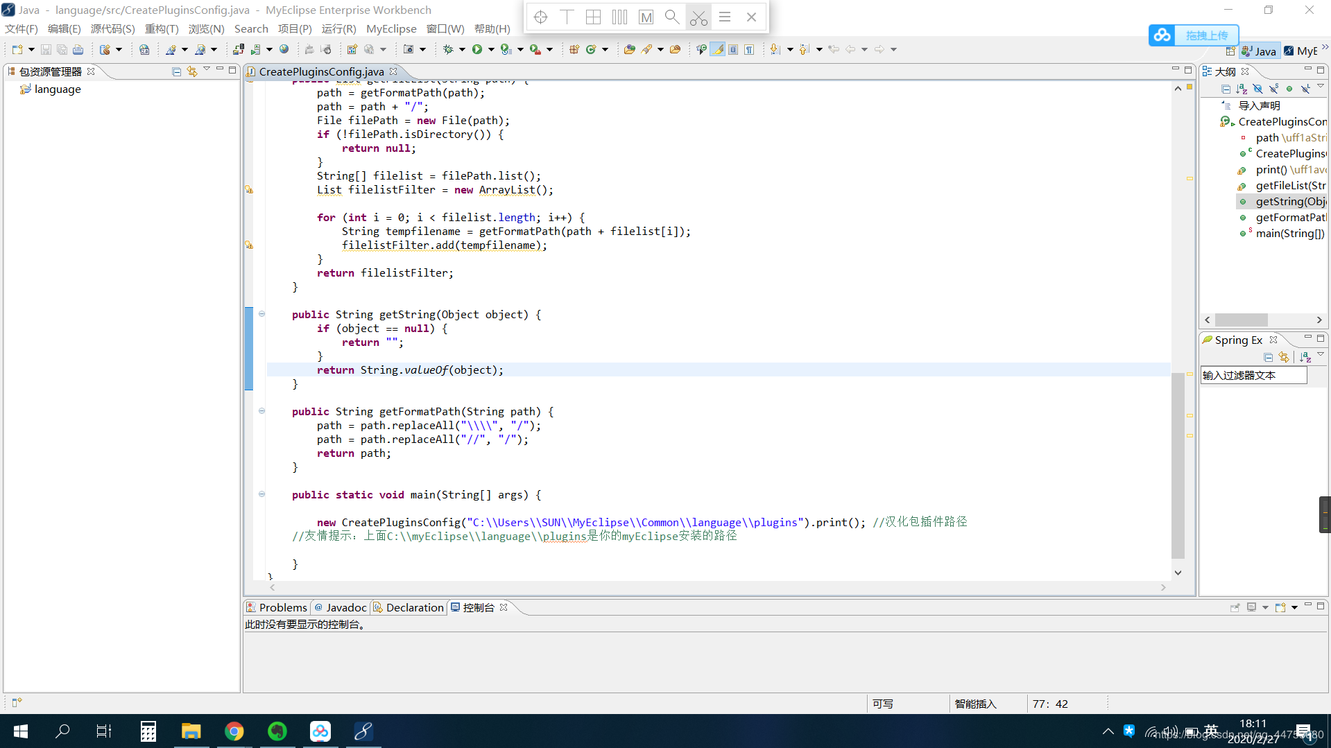Click the Last Edit Location icon
This screenshot has width=1331, height=748.
click(x=834, y=49)
